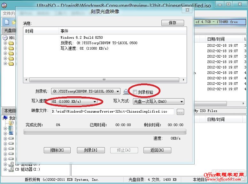Click the 4.7GB 1784MB free size bar
Screen dimensions: 248x184
click(220, 22)
